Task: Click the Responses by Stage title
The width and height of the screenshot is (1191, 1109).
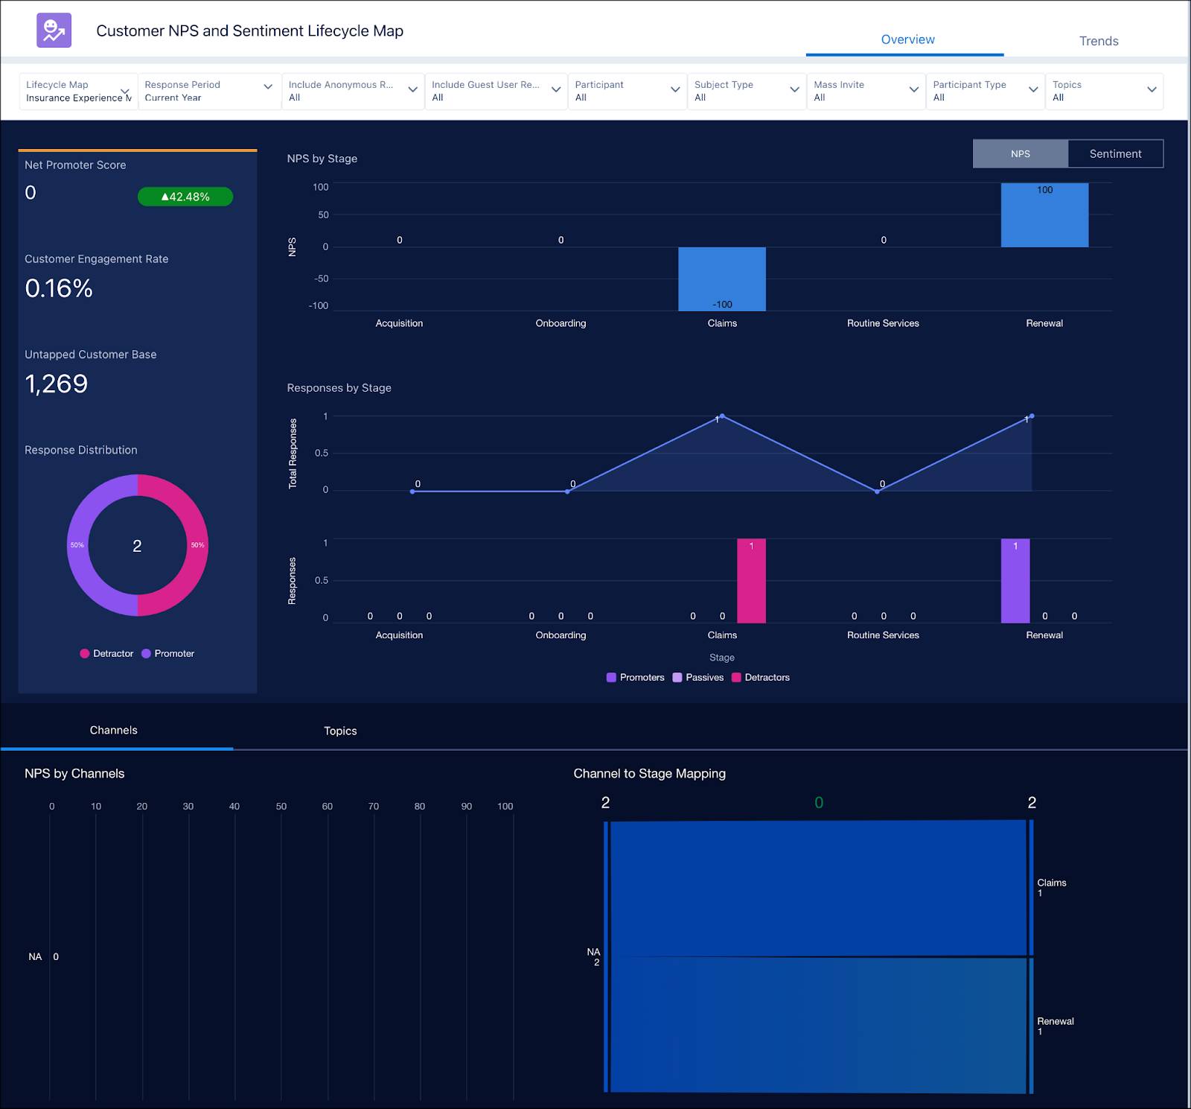Action: [x=339, y=388]
